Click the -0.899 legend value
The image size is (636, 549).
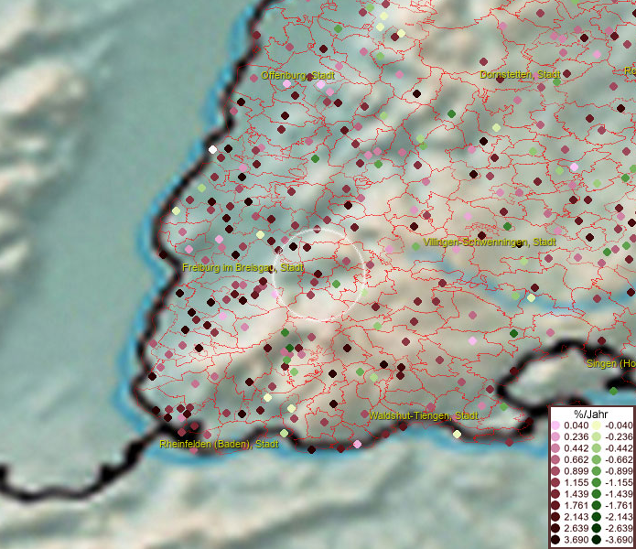click(619, 471)
